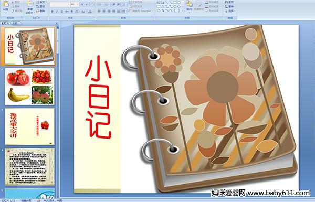Viewport: 315px width, 202px height.
Task: Open the font size dropdown
Action: (x=78, y=4)
